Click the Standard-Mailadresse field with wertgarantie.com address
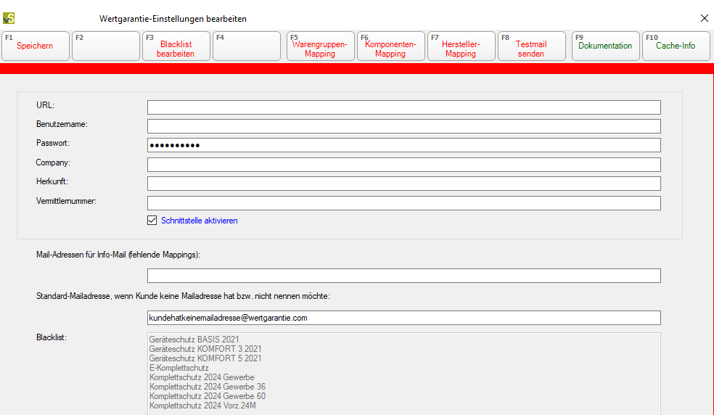This screenshot has height=415, width=714. 403,318
